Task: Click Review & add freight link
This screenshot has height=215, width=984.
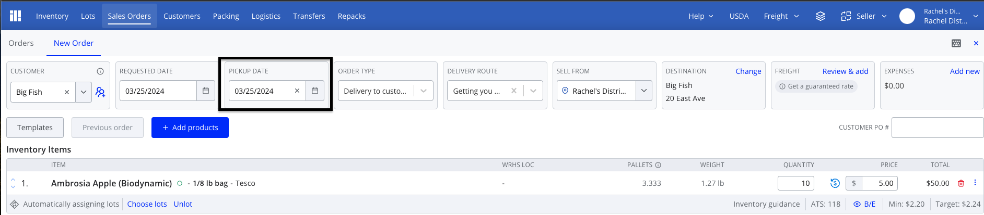Action: [x=845, y=71]
